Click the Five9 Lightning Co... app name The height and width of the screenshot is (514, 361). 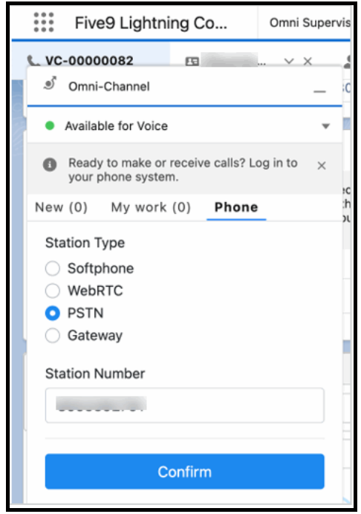point(151,23)
